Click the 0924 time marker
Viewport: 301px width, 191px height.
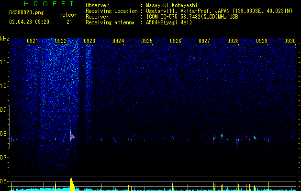118,41
